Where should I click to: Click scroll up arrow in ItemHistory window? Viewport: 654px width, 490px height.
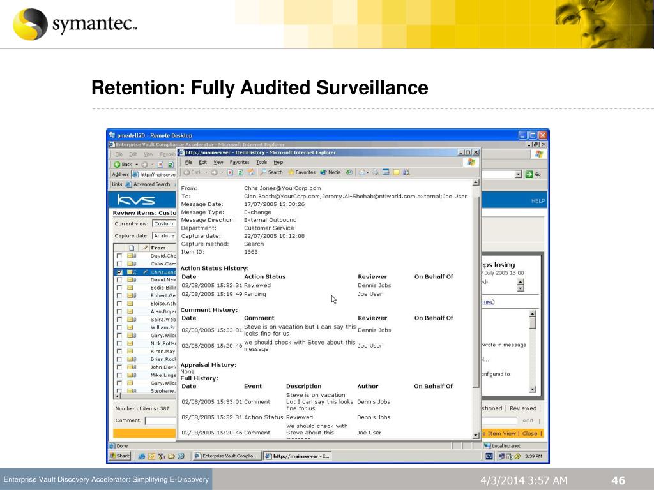[x=476, y=183]
